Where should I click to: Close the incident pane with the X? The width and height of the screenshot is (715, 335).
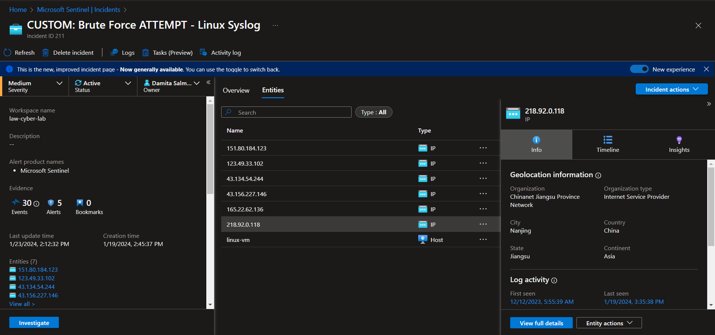[x=698, y=25]
